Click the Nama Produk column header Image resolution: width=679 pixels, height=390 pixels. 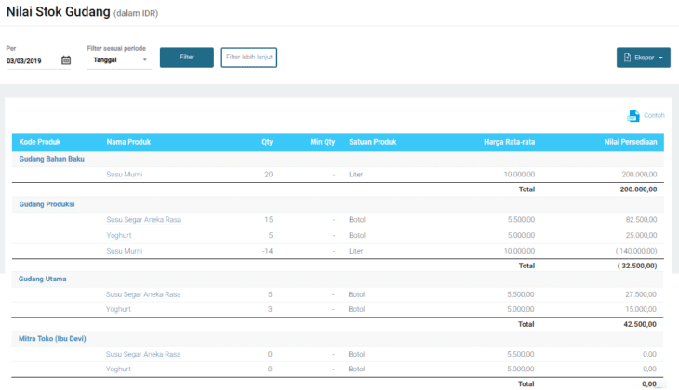pyautogui.click(x=128, y=142)
